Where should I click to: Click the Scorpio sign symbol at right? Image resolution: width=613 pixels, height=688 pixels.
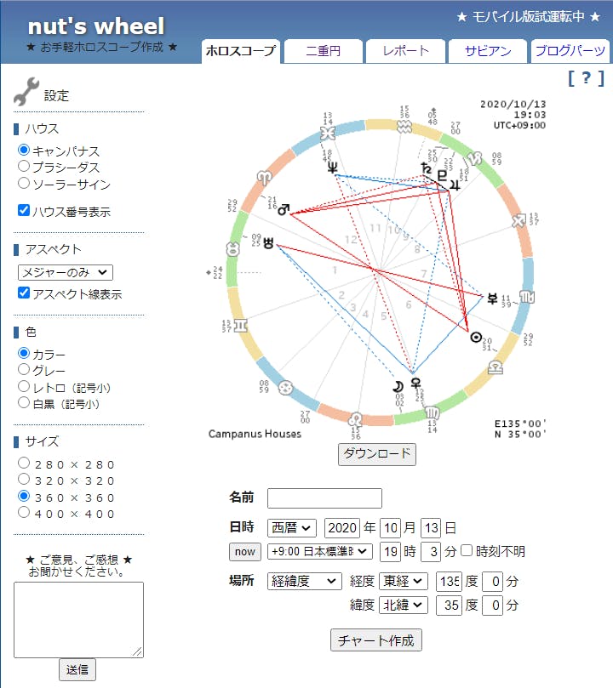(526, 297)
